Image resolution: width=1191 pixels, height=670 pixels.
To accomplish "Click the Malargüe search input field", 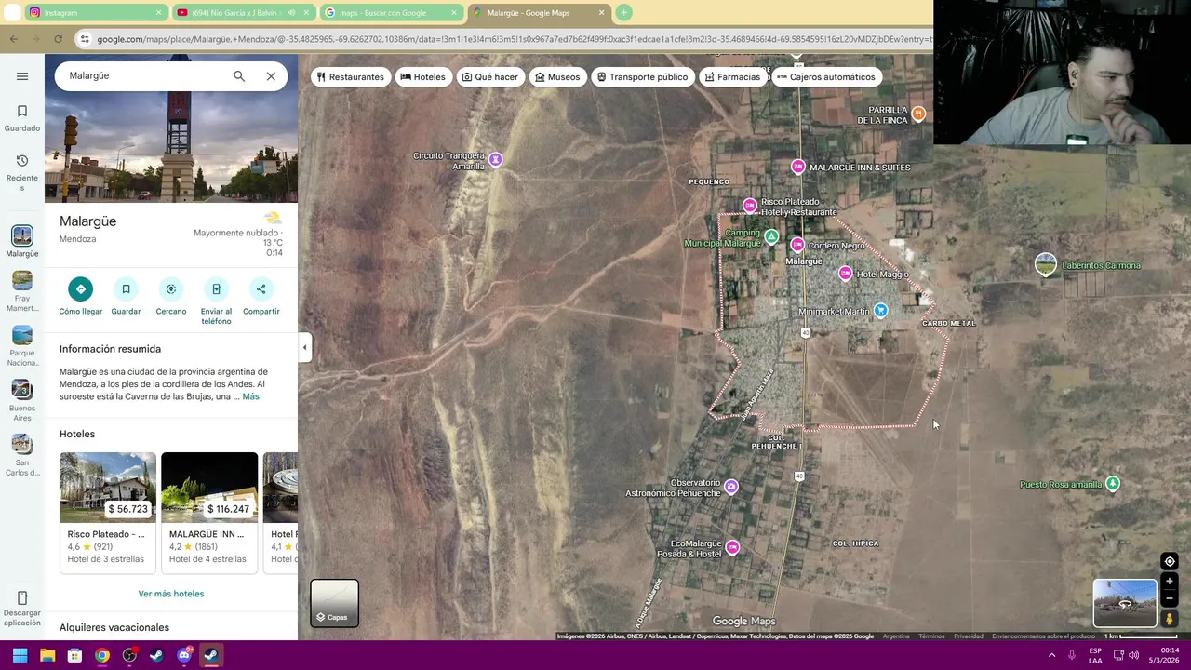I will [144, 76].
